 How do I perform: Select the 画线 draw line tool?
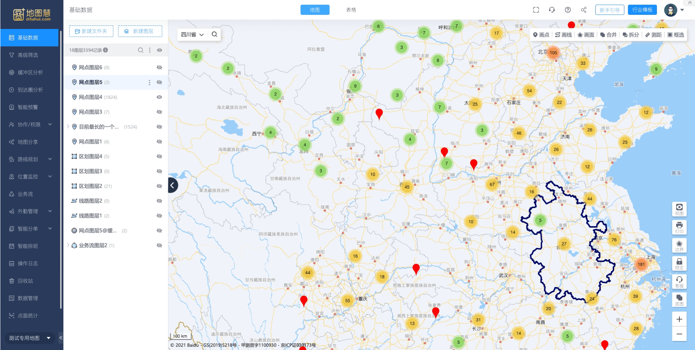[x=563, y=35]
